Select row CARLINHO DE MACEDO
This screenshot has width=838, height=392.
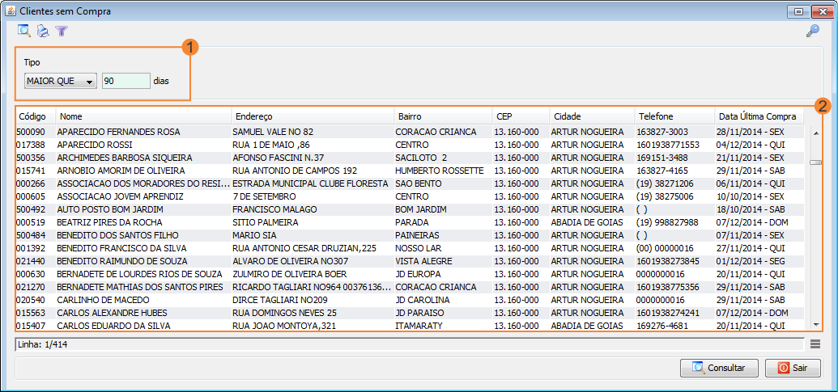pos(410,299)
